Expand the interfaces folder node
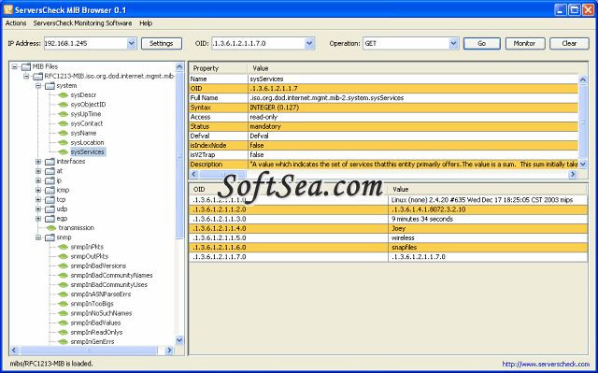The width and height of the screenshot is (598, 373). pyautogui.click(x=38, y=162)
